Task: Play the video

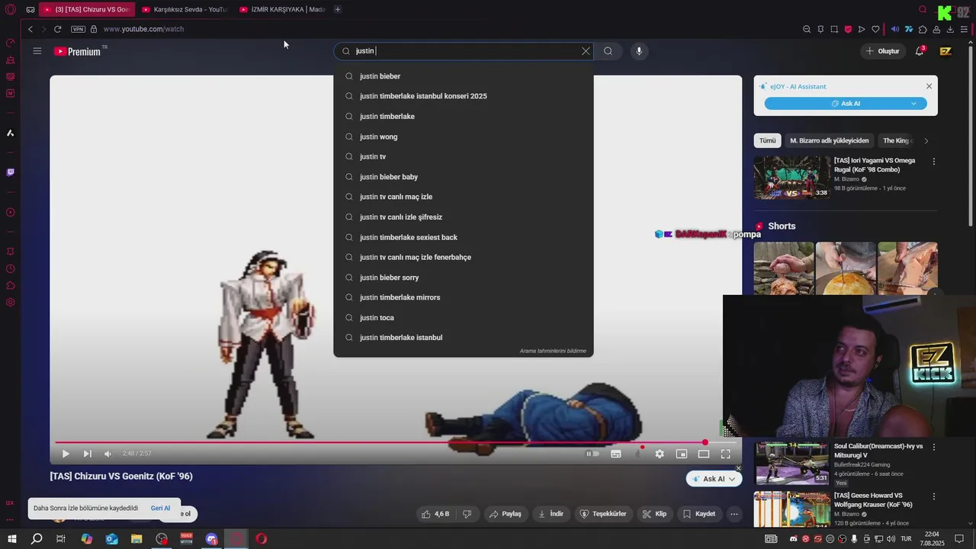Action: [x=66, y=454]
